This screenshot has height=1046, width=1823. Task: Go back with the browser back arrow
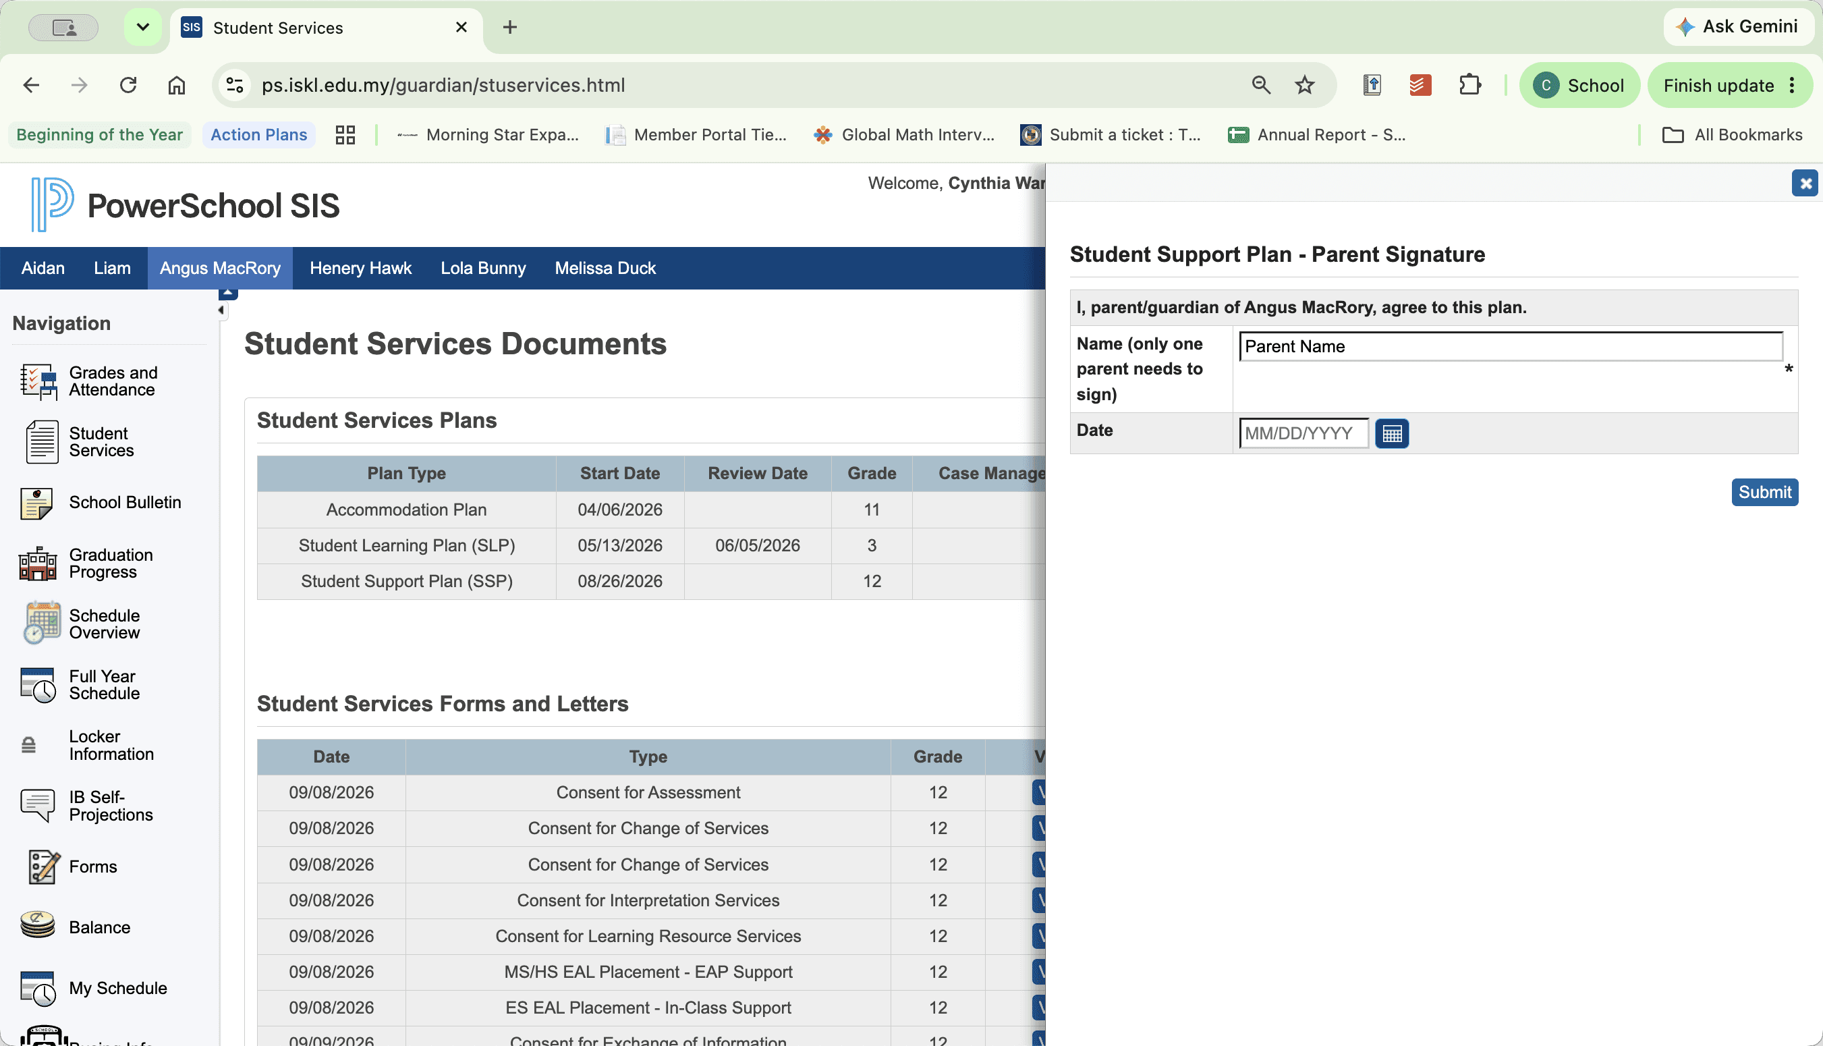tap(31, 85)
